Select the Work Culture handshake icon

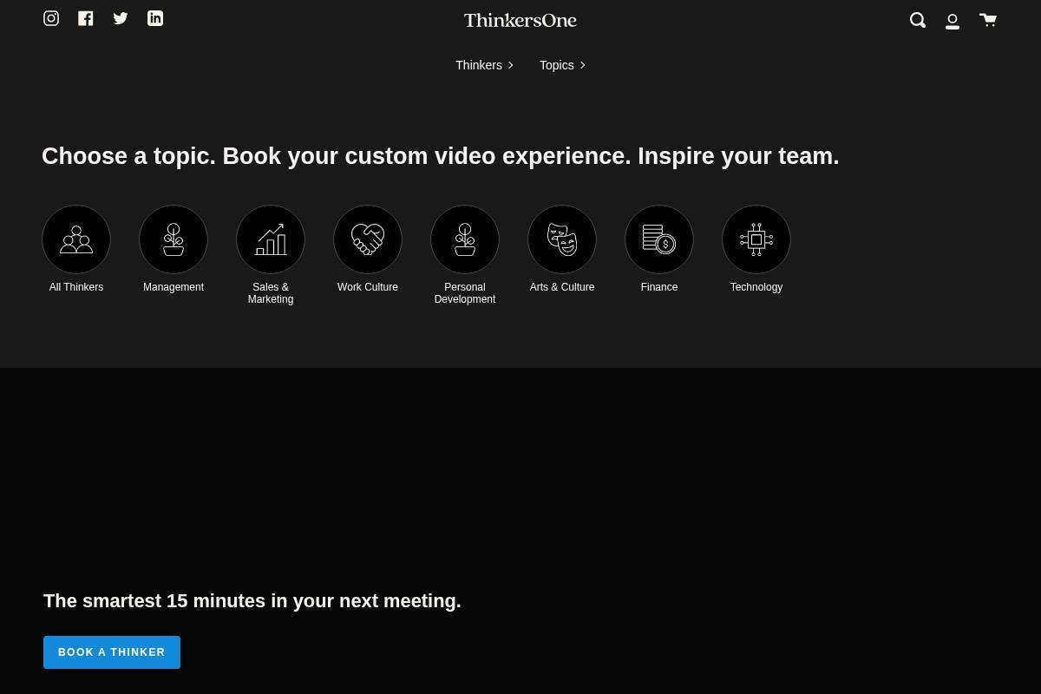pyautogui.click(x=368, y=239)
